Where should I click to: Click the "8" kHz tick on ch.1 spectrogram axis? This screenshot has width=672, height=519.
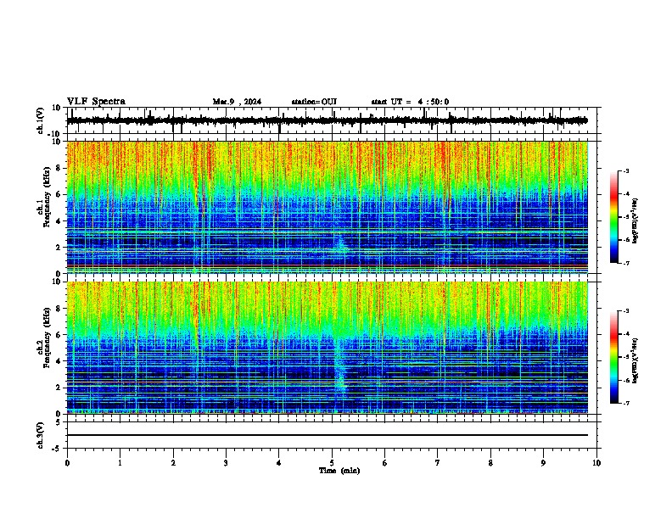point(59,168)
